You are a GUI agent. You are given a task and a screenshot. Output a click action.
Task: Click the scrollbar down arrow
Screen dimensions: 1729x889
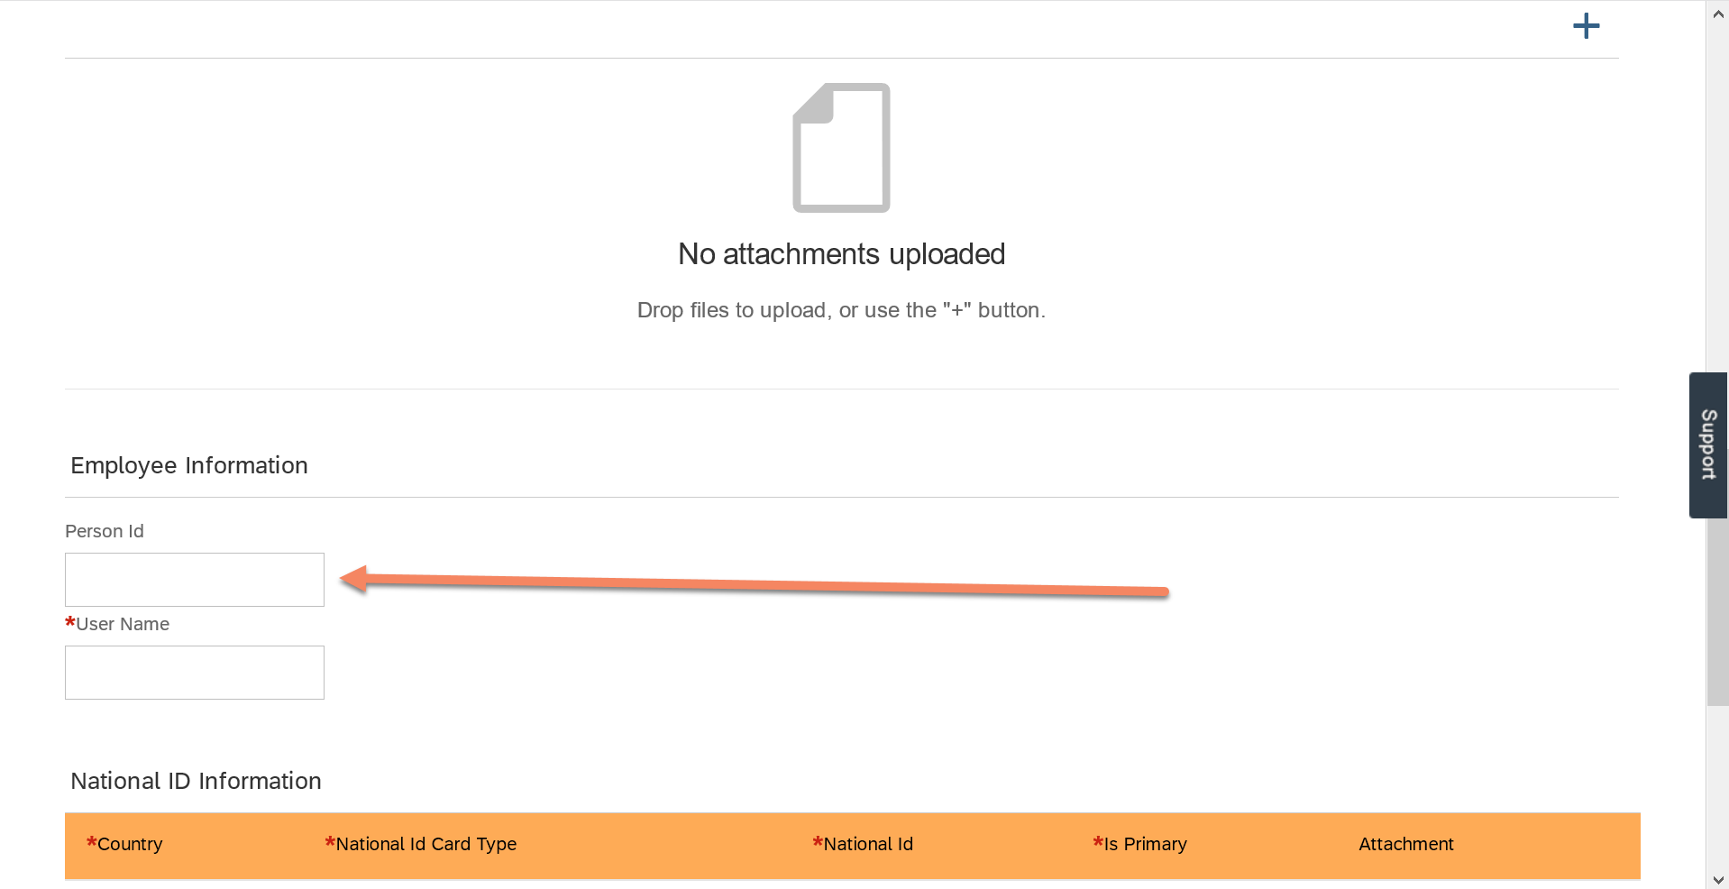[x=1717, y=879]
